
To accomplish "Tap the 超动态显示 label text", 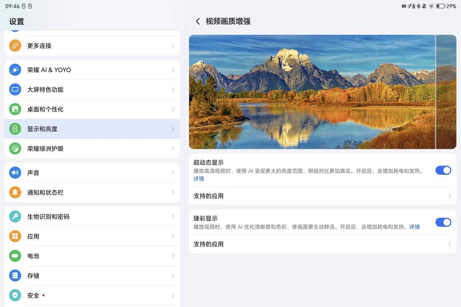I will click(209, 162).
